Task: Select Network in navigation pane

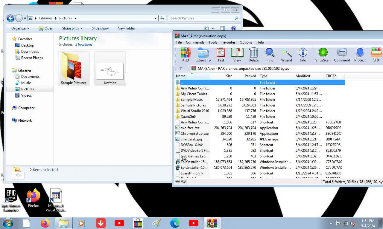Action: pyautogui.click(x=25, y=120)
